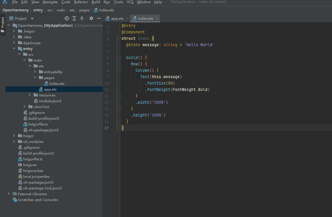This screenshot has height=217, width=332.
Task: Open Project panel gear settings
Action: click(91, 18)
